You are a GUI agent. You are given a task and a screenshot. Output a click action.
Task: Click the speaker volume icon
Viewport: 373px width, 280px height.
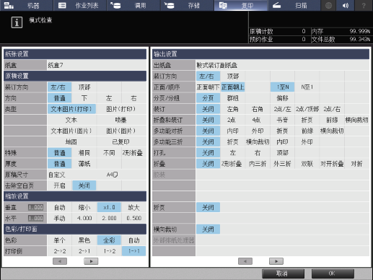[x=346, y=5]
